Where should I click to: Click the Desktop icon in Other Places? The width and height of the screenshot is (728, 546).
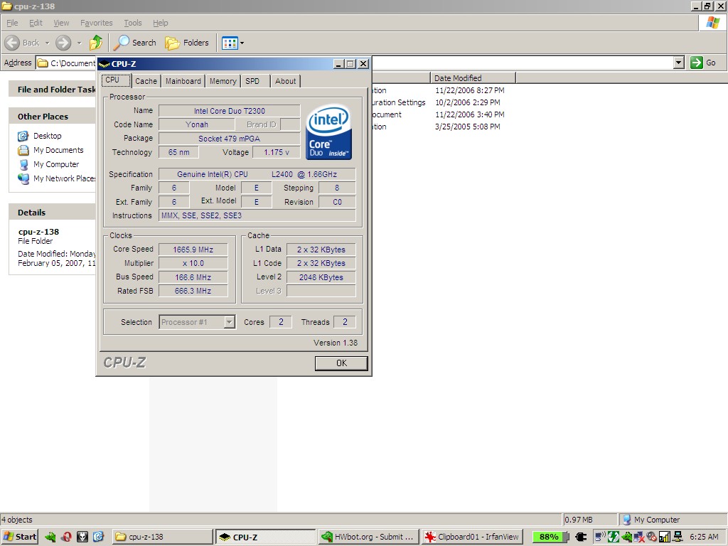point(23,136)
